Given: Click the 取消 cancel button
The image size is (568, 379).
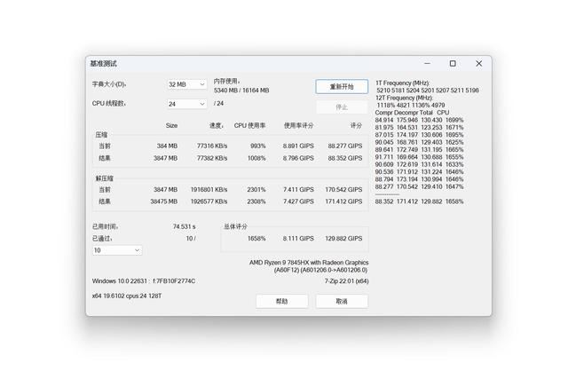Looking at the screenshot, I should point(342,301).
